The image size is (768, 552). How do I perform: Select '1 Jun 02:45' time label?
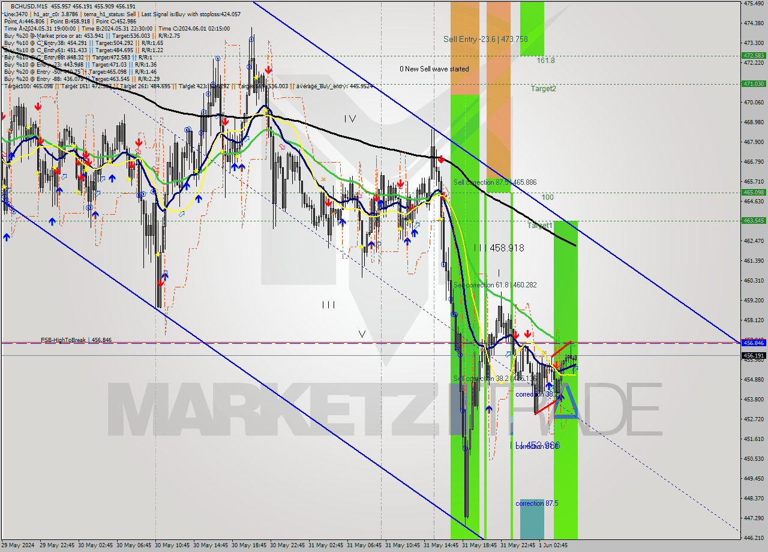click(554, 545)
